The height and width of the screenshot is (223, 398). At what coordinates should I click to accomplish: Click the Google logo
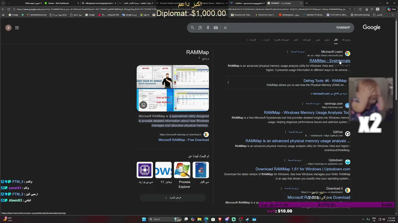pos(372,28)
